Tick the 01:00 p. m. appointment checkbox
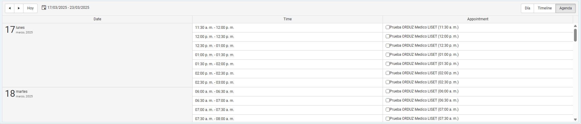 (x=388, y=55)
